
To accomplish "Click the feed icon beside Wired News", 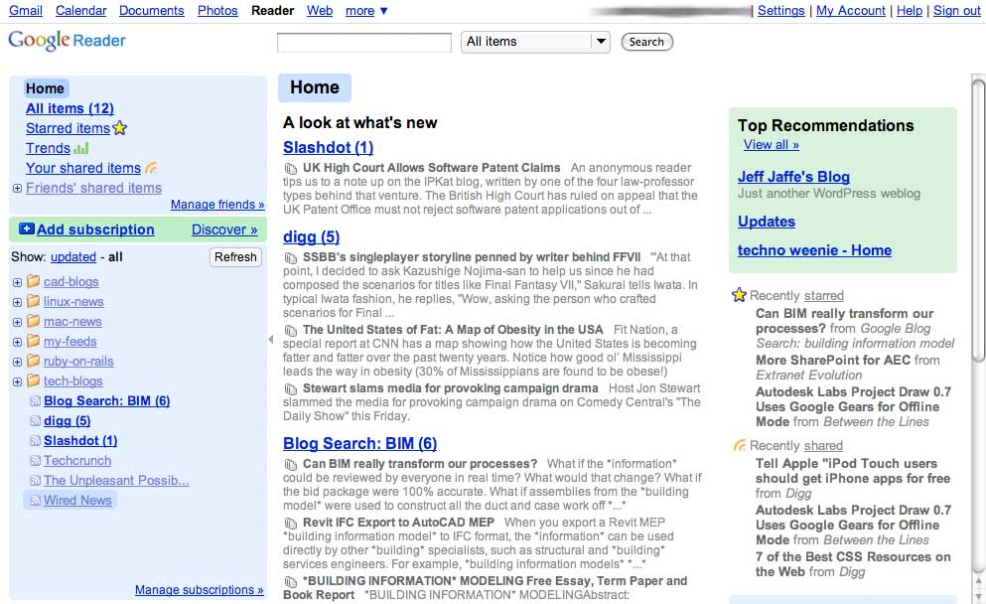I will 35,501.
